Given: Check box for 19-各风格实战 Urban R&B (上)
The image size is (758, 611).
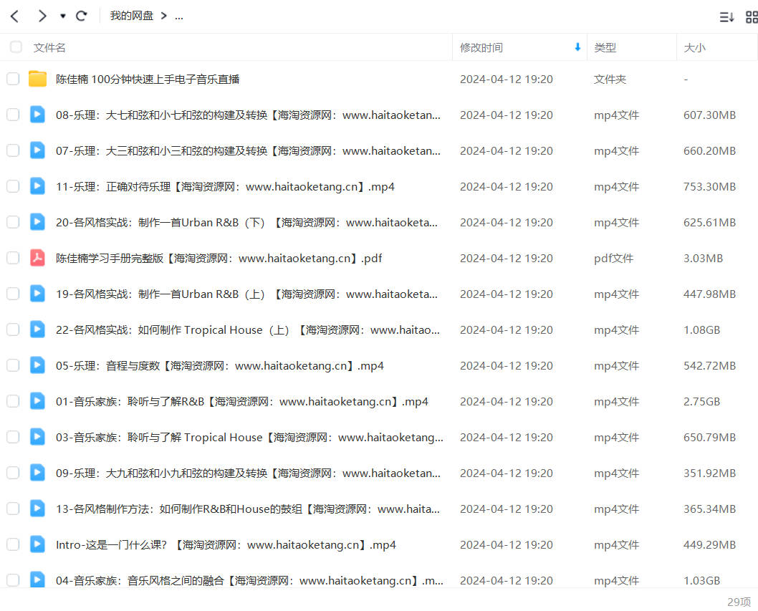Looking at the screenshot, I should 13,294.
